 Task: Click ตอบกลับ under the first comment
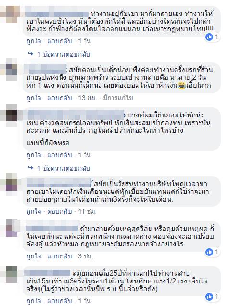point(60,41)
